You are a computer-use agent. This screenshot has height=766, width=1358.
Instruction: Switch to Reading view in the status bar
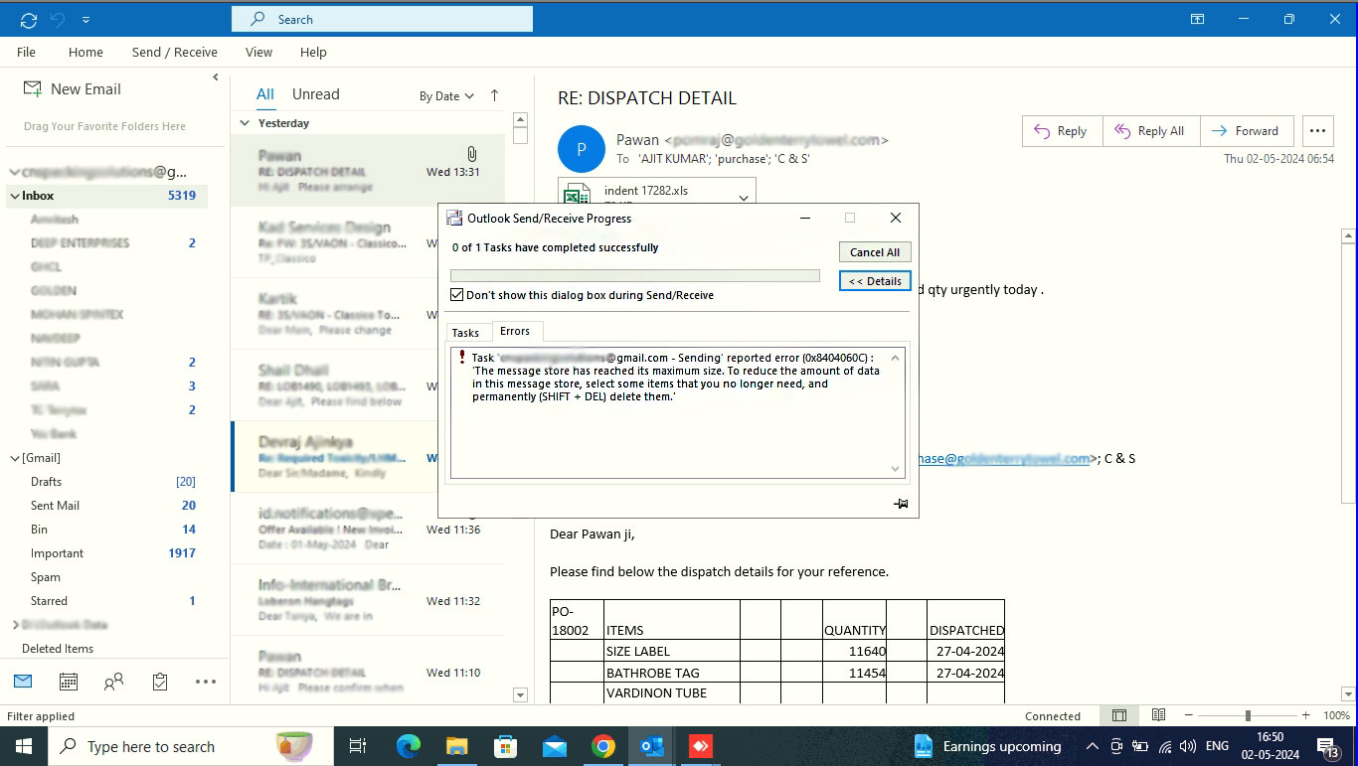pyautogui.click(x=1158, y=715)
